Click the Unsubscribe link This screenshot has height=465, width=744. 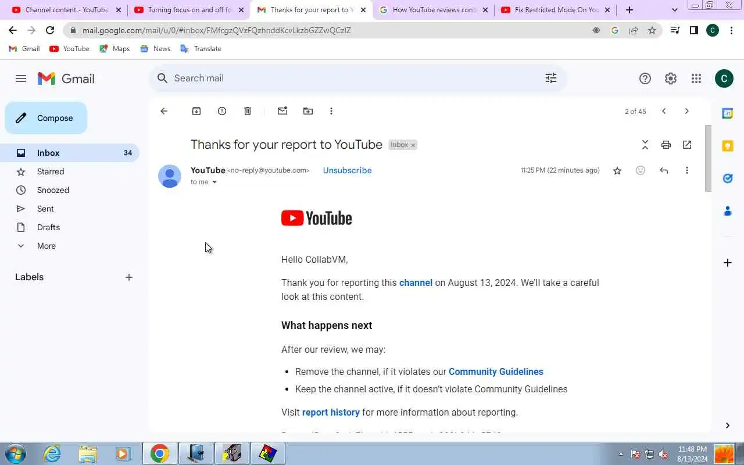click(x=348, y=170)
